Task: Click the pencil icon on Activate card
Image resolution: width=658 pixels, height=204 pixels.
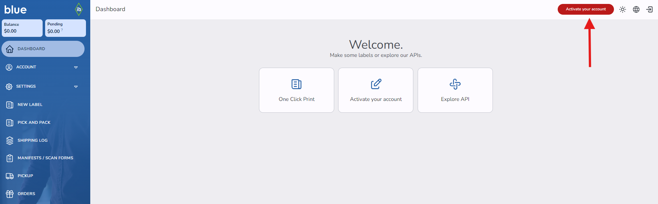Action: [x=376, y=84]
